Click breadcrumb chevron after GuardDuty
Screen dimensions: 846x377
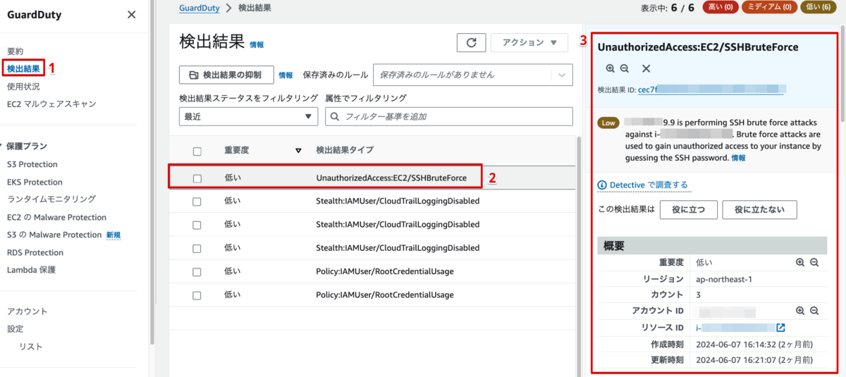[229, 8]
